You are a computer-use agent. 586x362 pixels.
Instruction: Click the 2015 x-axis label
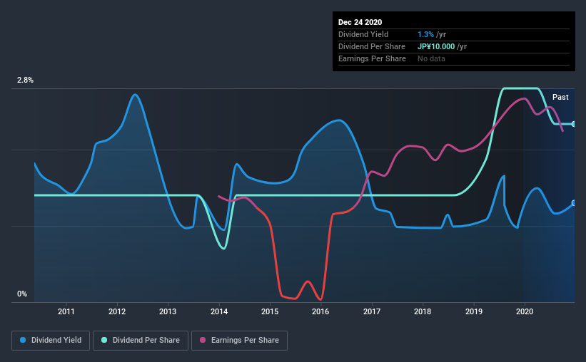(270, 311)
